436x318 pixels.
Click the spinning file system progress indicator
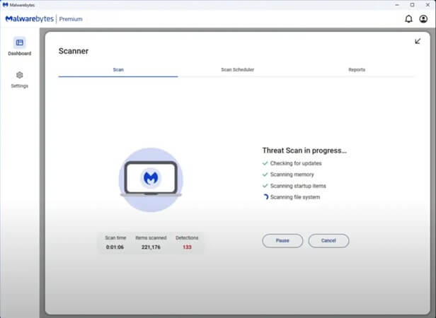(x=265, y=197)
